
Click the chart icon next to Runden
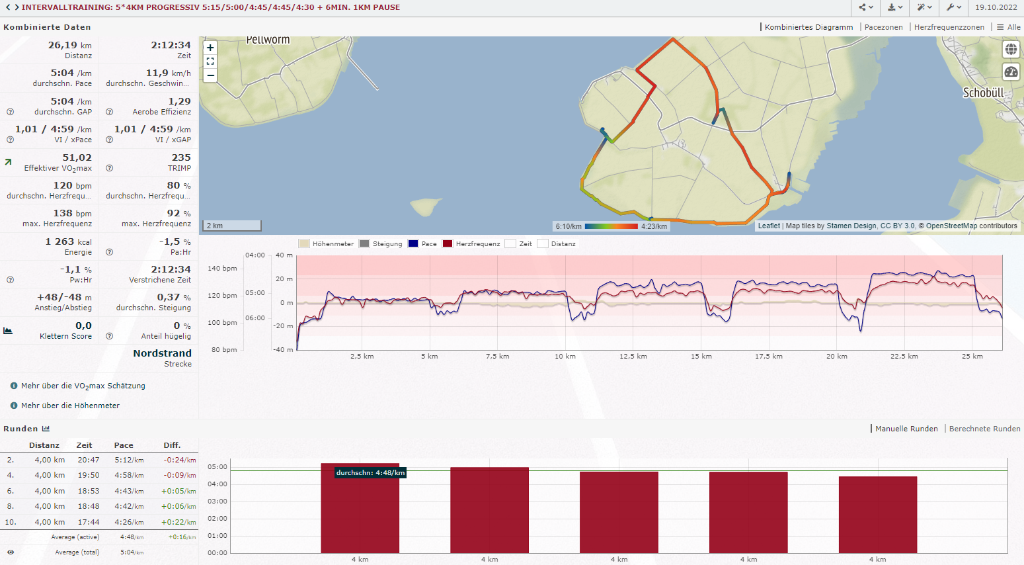click(46, 429)
